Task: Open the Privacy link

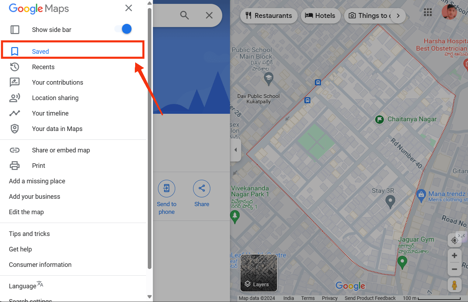Action: (330, 298)
